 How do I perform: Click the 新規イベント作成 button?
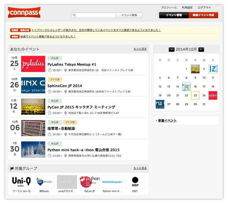[x=203, y=15]
